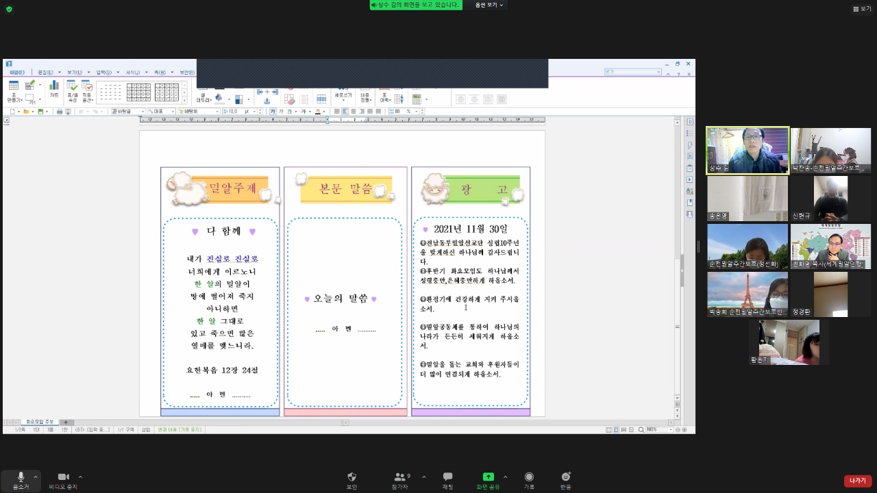Open 적용 옵션 apply options
Viewport: 877px width, 493px height.
click(x=87, y=91)
